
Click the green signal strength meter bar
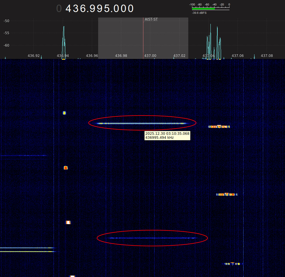tap(203, 9)
